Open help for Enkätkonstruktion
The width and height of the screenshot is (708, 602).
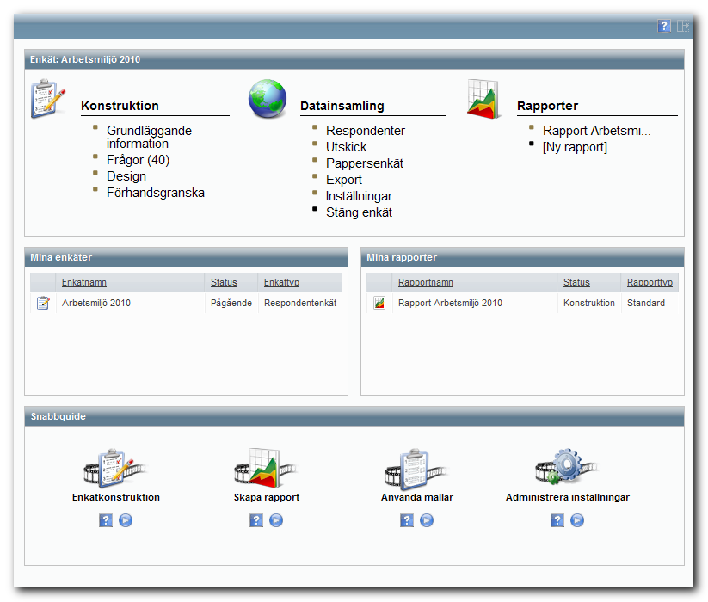(106, 520)
